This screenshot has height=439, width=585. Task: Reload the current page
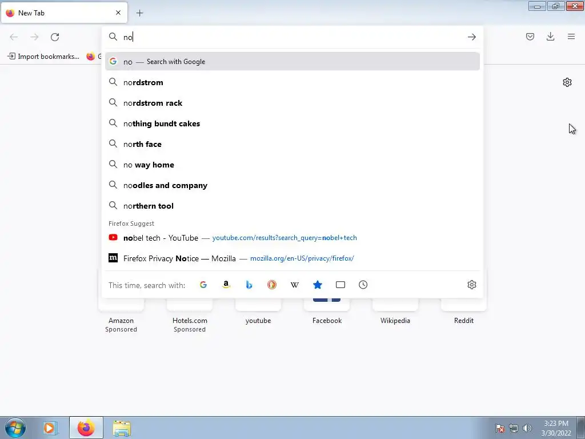(x=55, y=37)
